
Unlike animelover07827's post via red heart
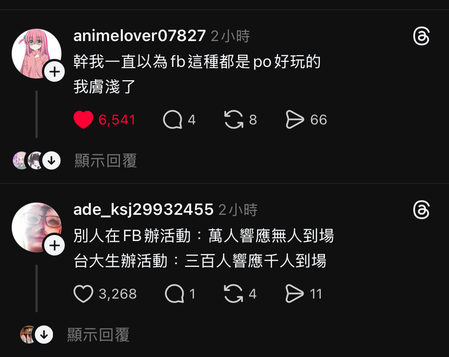pos(83,119)
